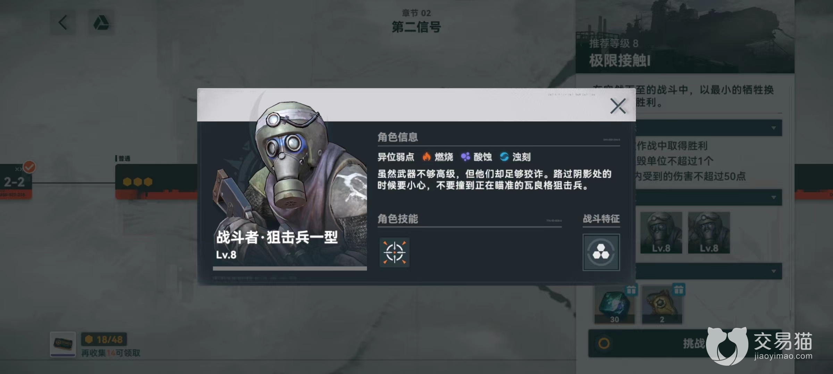Select the hexagon combat trait icon
The image size is (833, 374).
point(601,252)
